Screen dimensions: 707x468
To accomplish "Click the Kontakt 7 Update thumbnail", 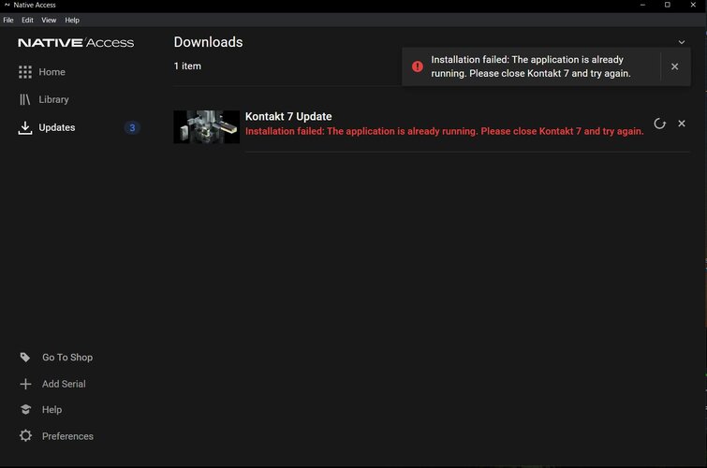I will 207,126.
